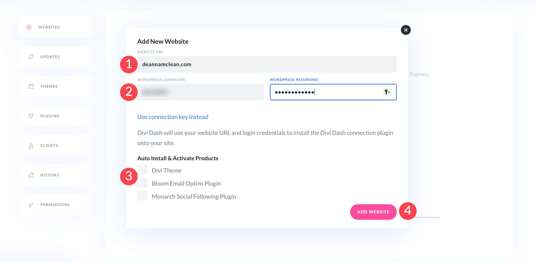Click Use connection key instead
This screenshot has width=536, height=262.
pos(172,117)
